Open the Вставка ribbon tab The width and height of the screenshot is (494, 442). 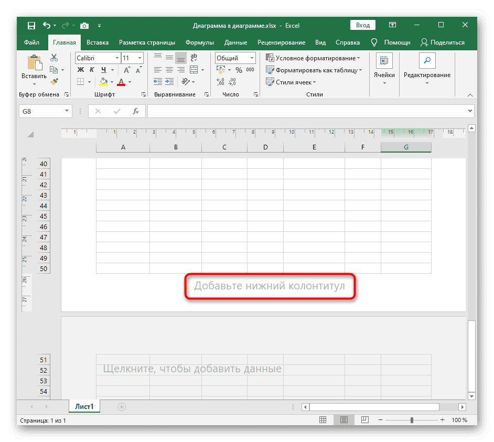pyautogui.click(x=98, y=42)
